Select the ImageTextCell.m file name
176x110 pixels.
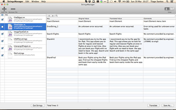(x=21, y=32)
